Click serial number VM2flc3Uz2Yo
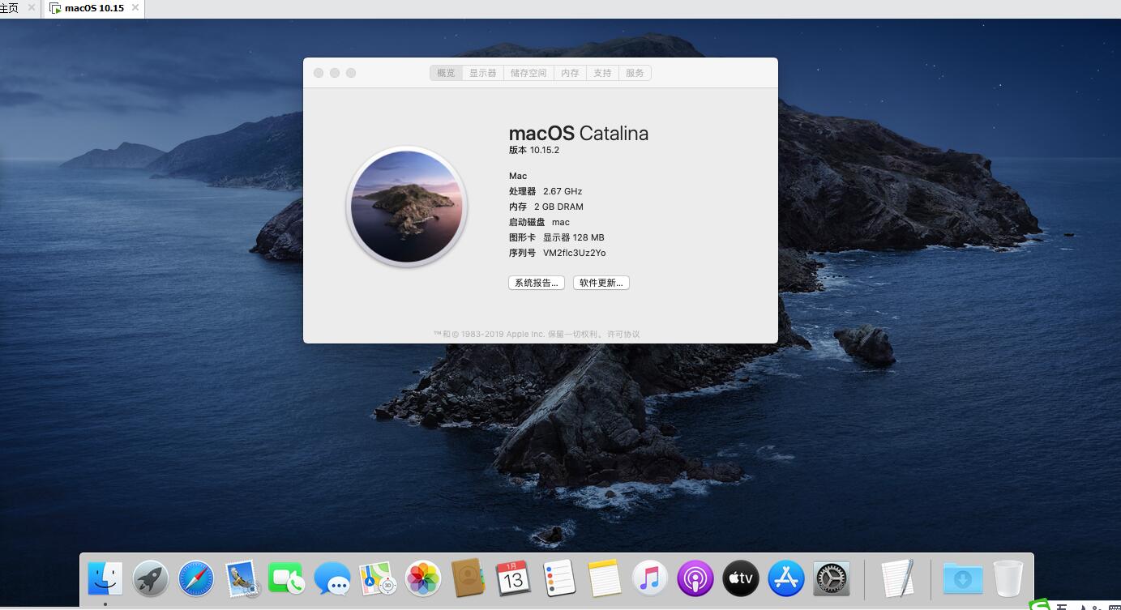 (575, 253)
